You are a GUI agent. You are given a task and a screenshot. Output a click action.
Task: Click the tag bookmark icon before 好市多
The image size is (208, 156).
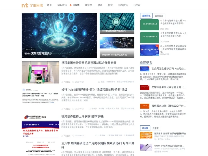click(90, 109)
